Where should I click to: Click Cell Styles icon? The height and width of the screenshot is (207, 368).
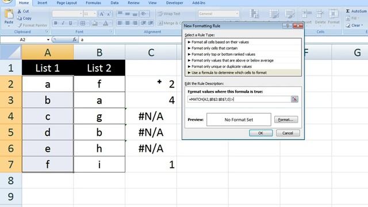[x=290, y=14]
